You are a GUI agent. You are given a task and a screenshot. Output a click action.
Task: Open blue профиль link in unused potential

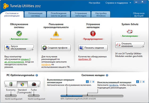coord(114,85)
